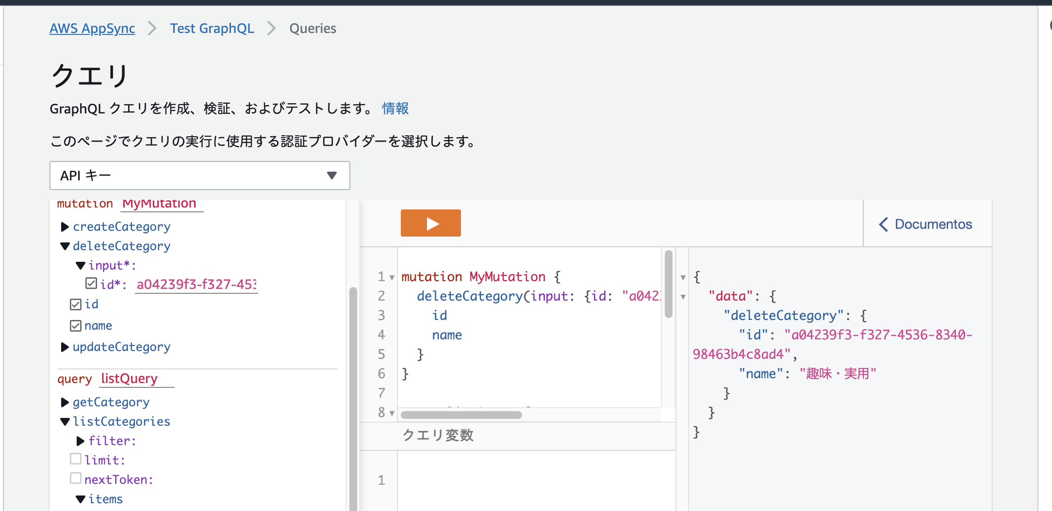Edit the listQuery operation name field
Screen dimensions: 1052x511
(x=137, y=379)
